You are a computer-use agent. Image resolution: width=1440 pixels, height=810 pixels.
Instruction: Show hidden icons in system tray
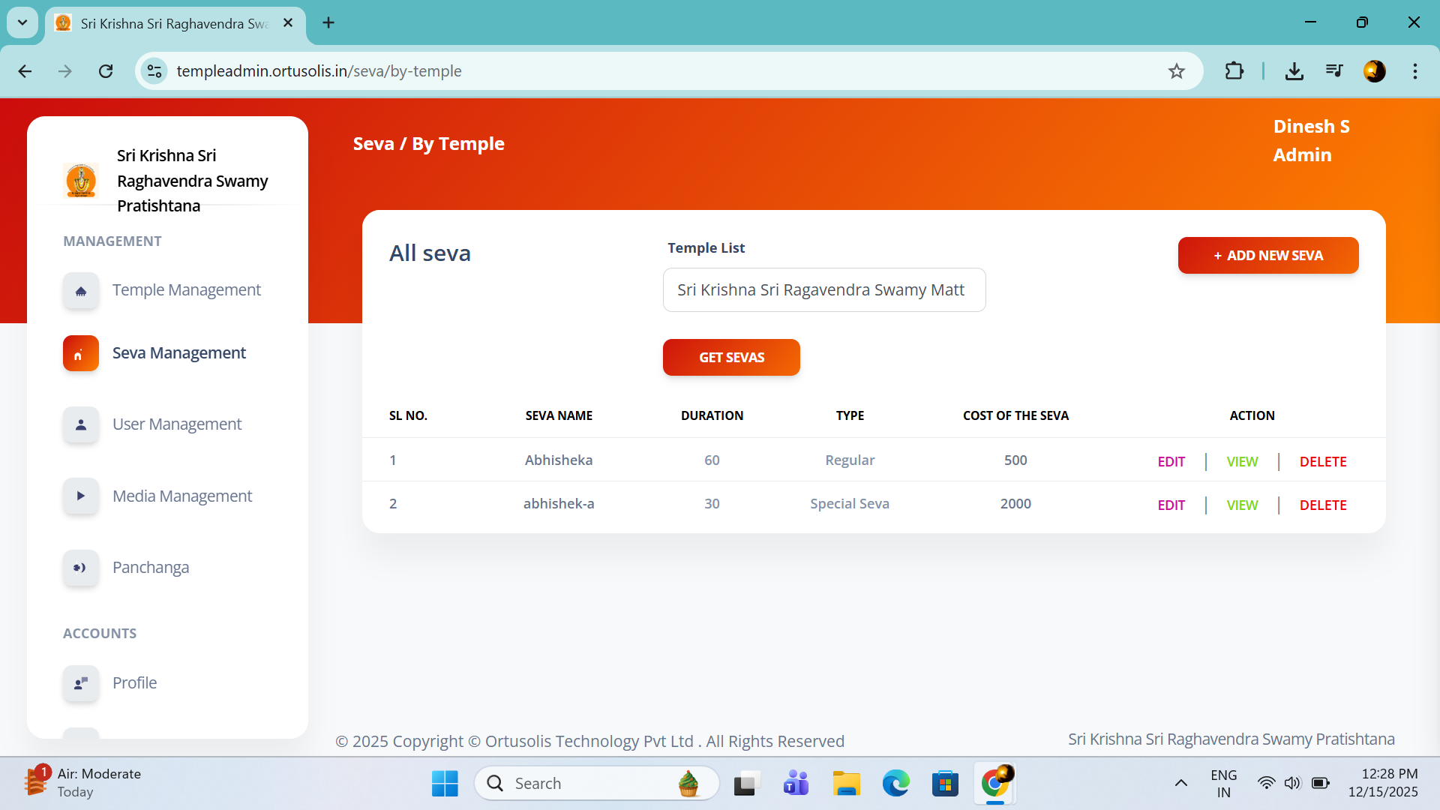tap(1180, 783)
